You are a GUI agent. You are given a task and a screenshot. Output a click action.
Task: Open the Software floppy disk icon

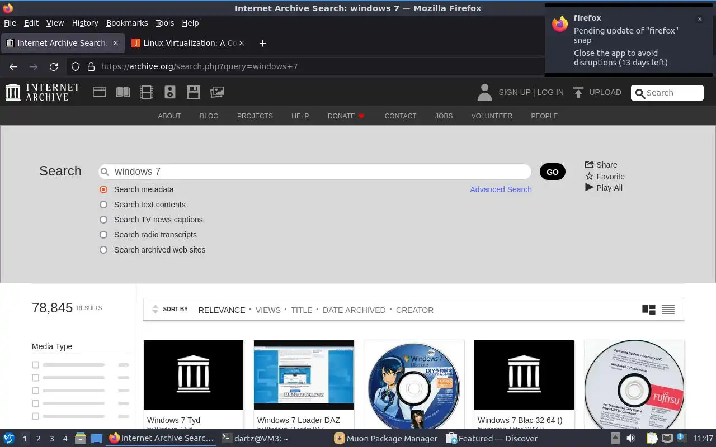coord(194,92)
